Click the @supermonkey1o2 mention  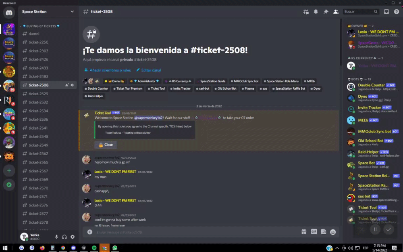pos(148,118)
